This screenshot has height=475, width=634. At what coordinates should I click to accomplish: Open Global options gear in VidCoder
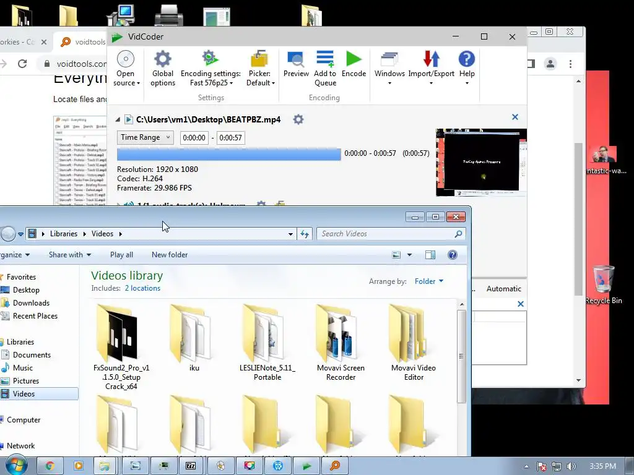tap(163, 68)
